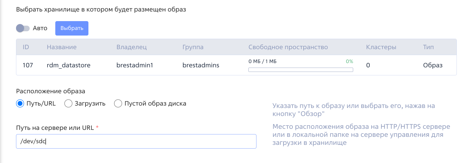Image resolution: width=460 pixels, height=163 pixels.
Task: Click the Название column header
Action: [62, 47]
